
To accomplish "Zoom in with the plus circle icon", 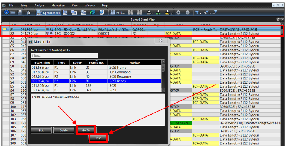I will coord(178,13).
